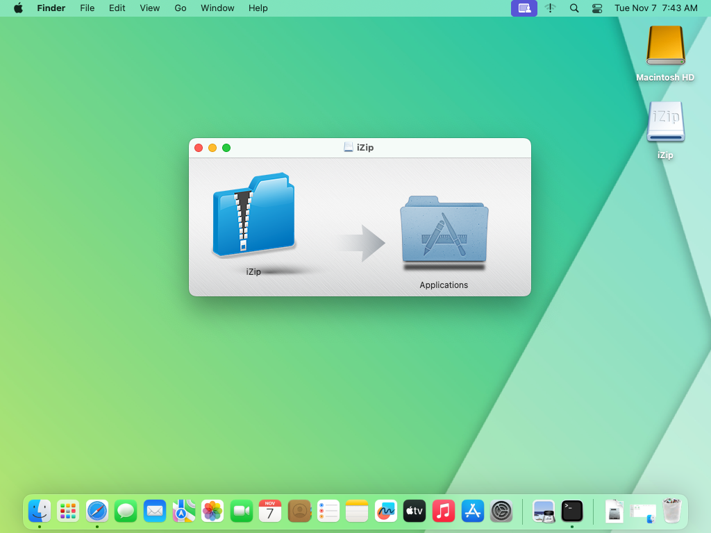Viewport: 711px width, 533px height.
Task: Open Trash from the Dock
Action: coord(672,511)
